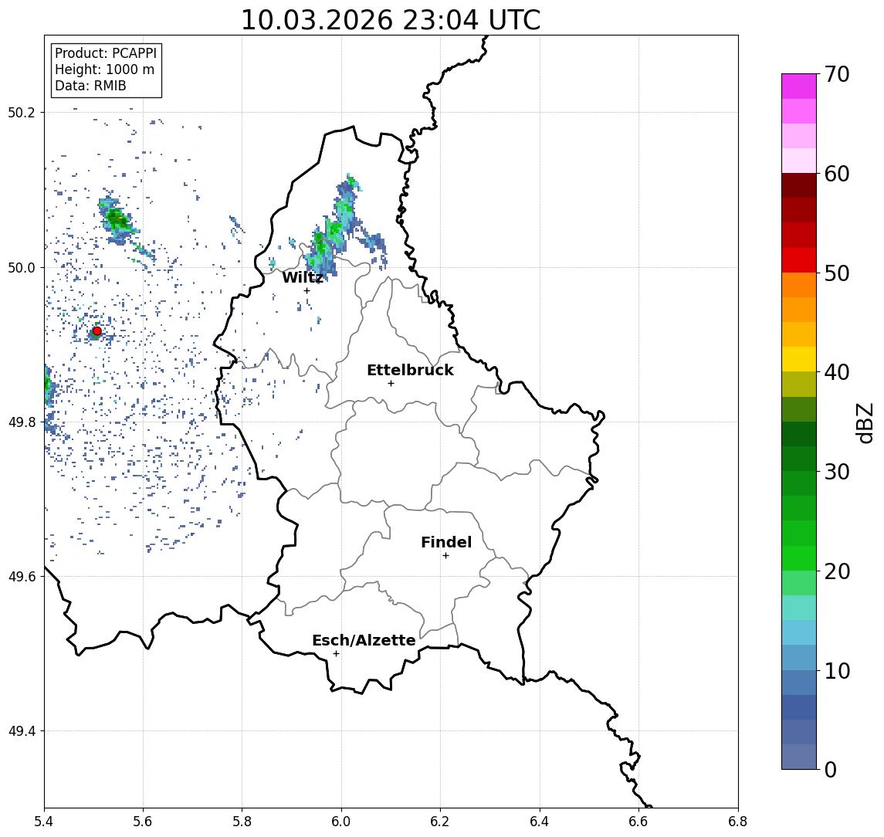The width and height of the screenshot is (884, 837).
Task: Click the 5.8 longitude axis label
Action: tap(242, 822)
